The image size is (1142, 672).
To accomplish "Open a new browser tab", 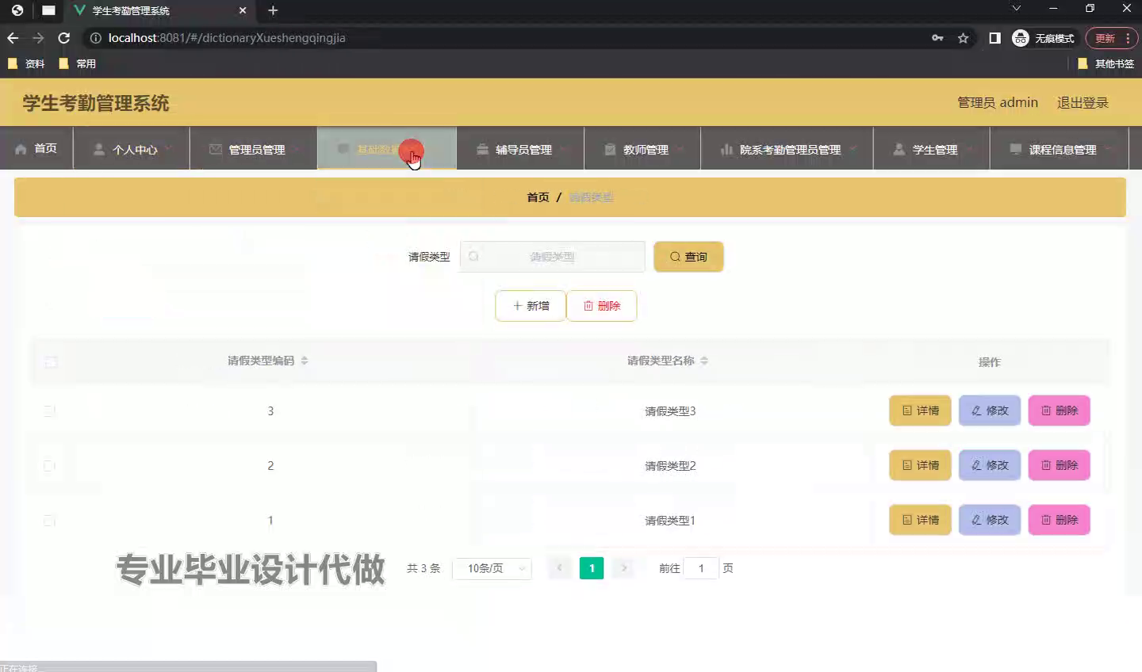I will pyautogui.click(x=273, y=10).
